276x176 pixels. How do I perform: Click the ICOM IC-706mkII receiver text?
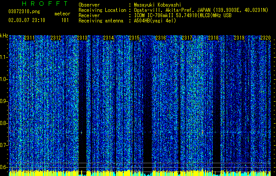click(183, 15)
